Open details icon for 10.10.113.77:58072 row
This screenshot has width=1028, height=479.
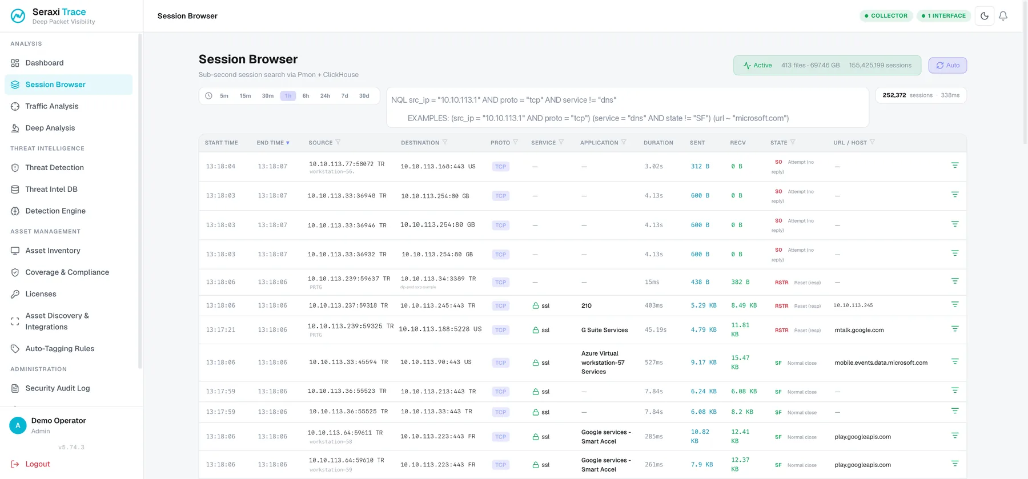[x=955, y=165]
